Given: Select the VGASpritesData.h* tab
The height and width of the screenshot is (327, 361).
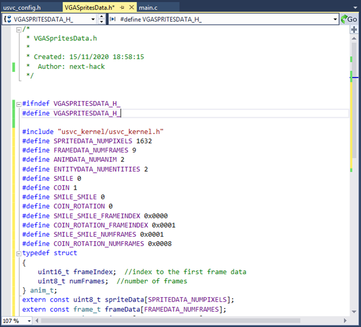Looking at the screenshot, I should (90, 8).
